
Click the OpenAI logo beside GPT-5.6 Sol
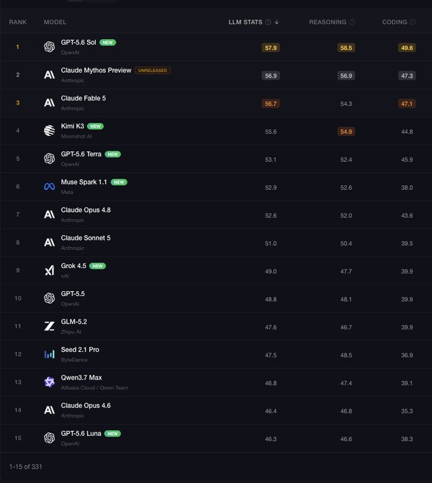pyautogui.click(x=49, y=47)
